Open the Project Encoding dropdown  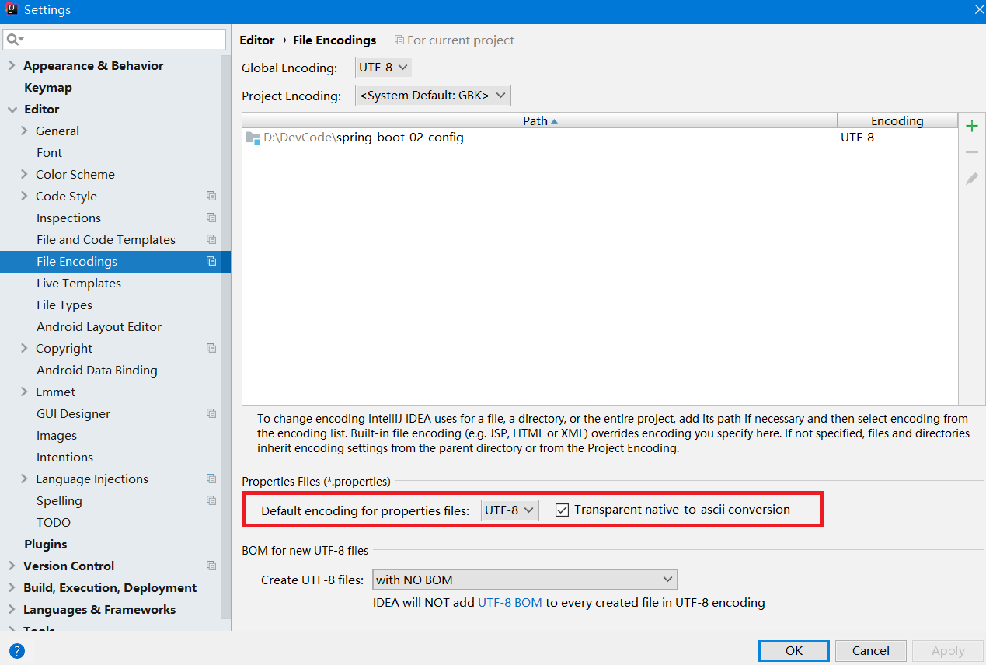[433, 96]
